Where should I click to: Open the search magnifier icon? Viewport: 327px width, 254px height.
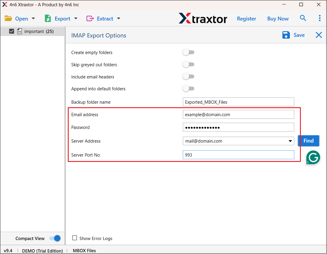tap(303, 18)
